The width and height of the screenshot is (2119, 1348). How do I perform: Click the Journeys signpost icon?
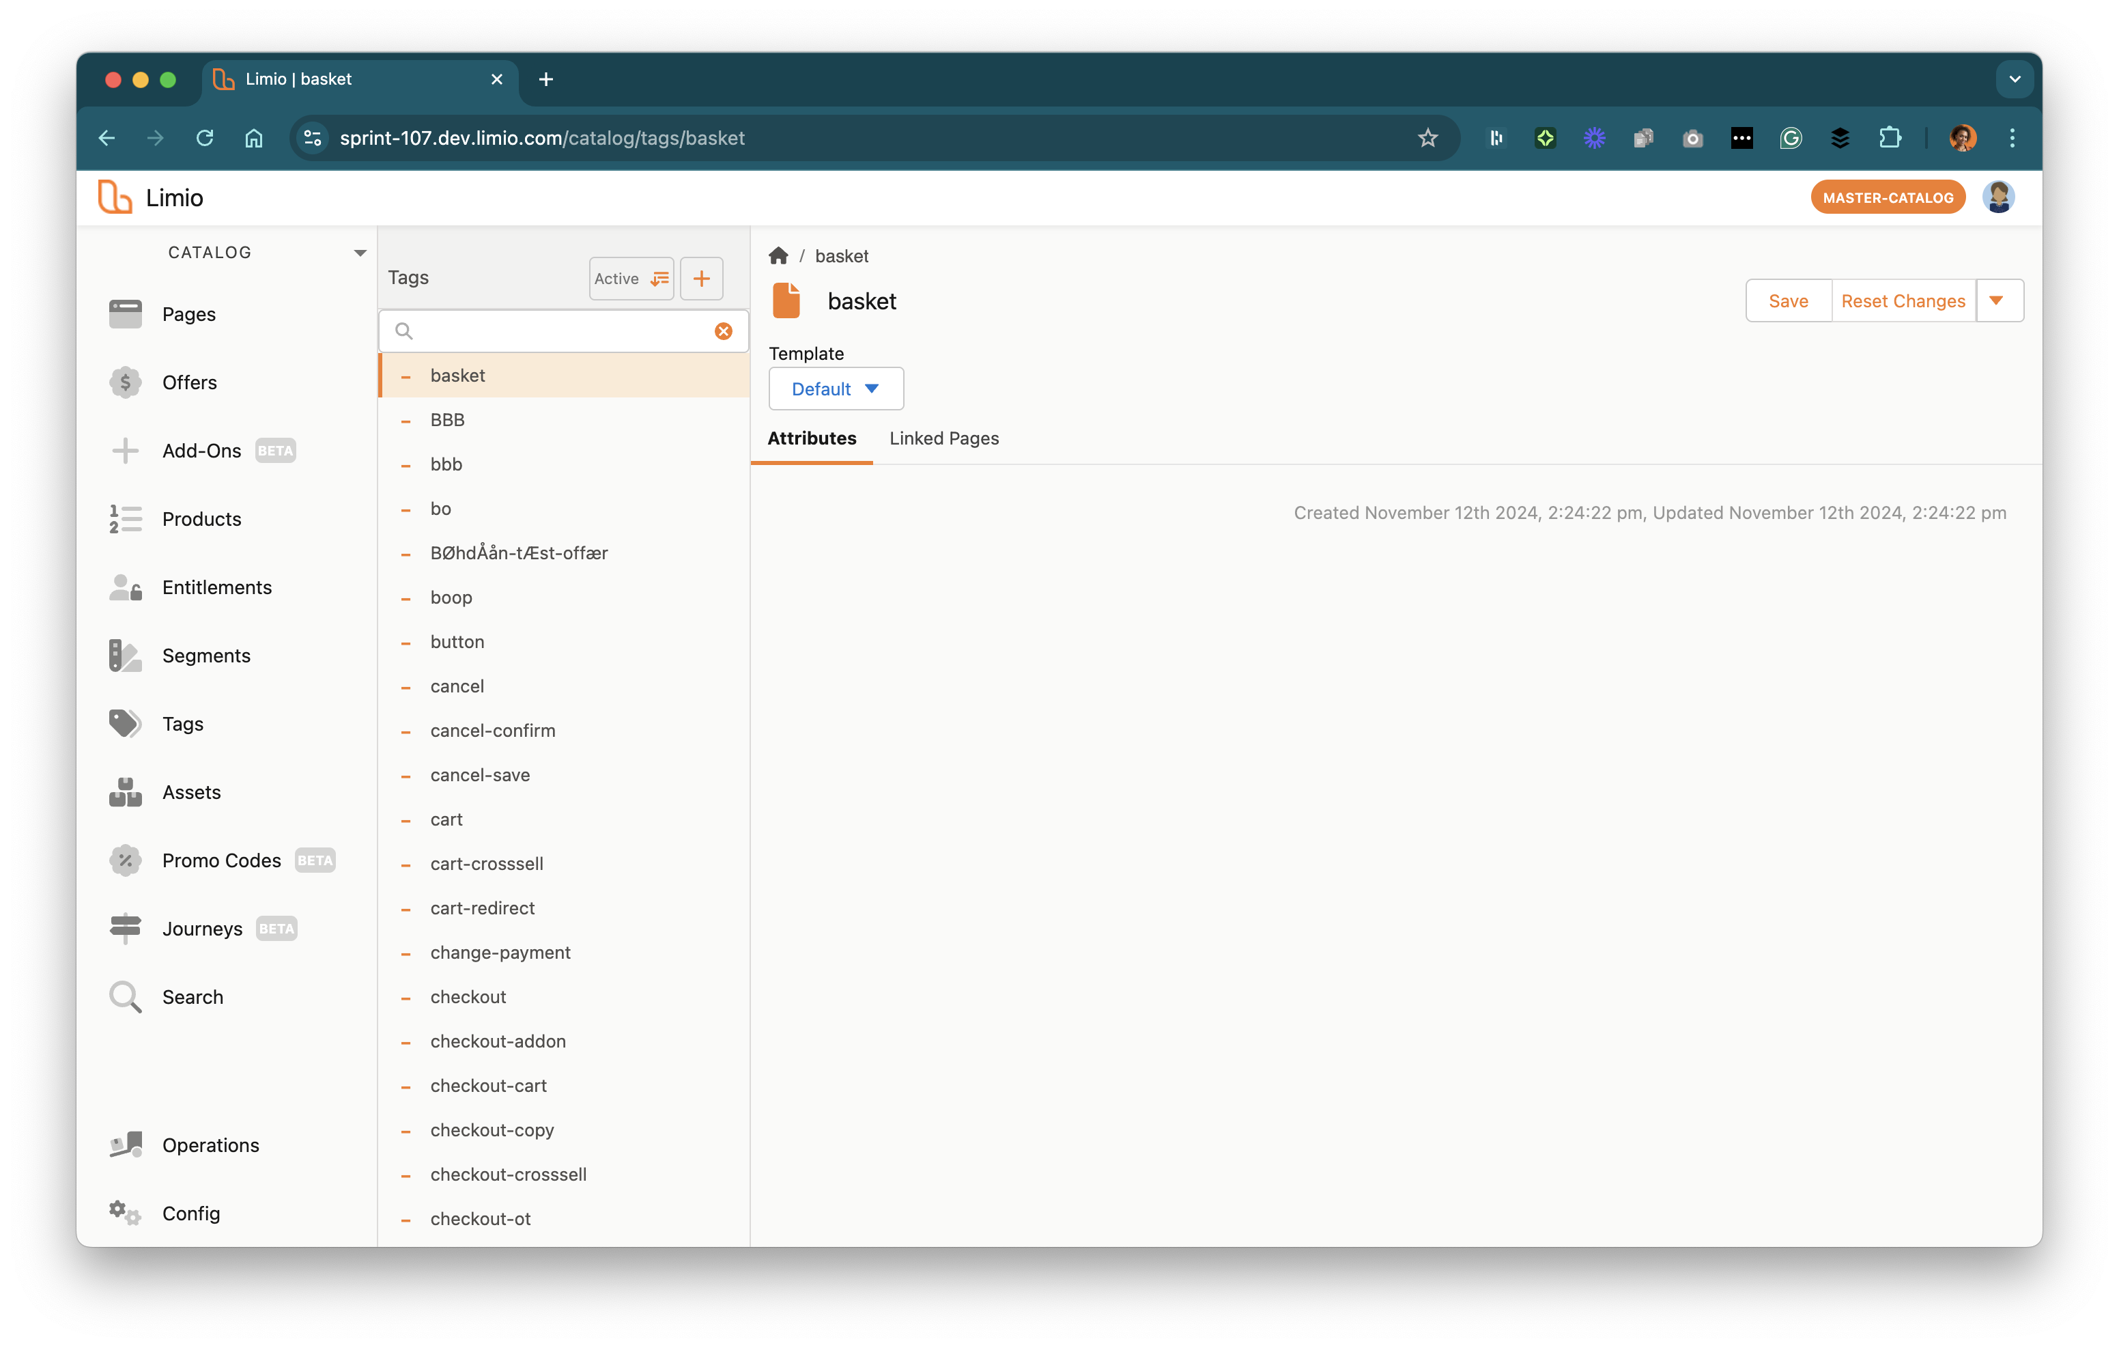tap(125, 928)
